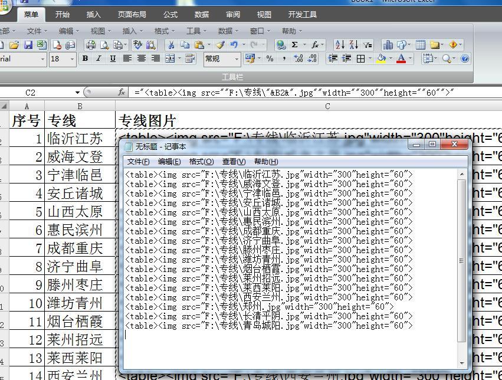Open Print Preview magnifier icon
Viewport: 502px width, 380px height.
tap(104, 45)
